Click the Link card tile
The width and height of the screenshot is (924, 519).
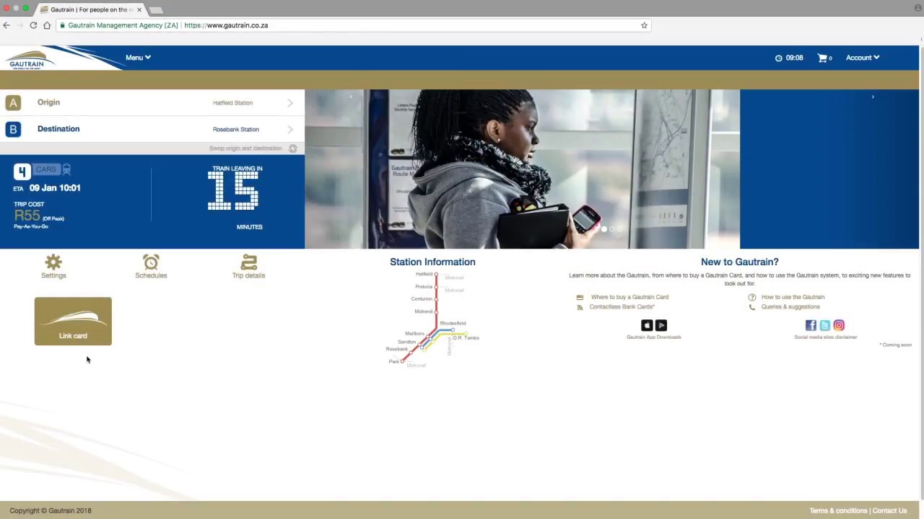[73, 321]
